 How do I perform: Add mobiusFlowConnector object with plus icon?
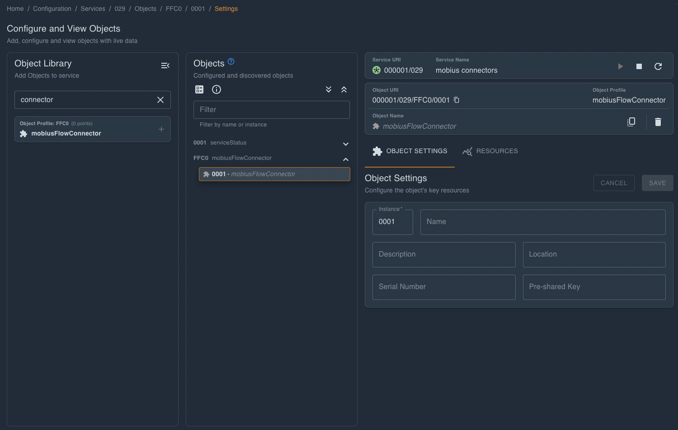[x=161, y=129]
